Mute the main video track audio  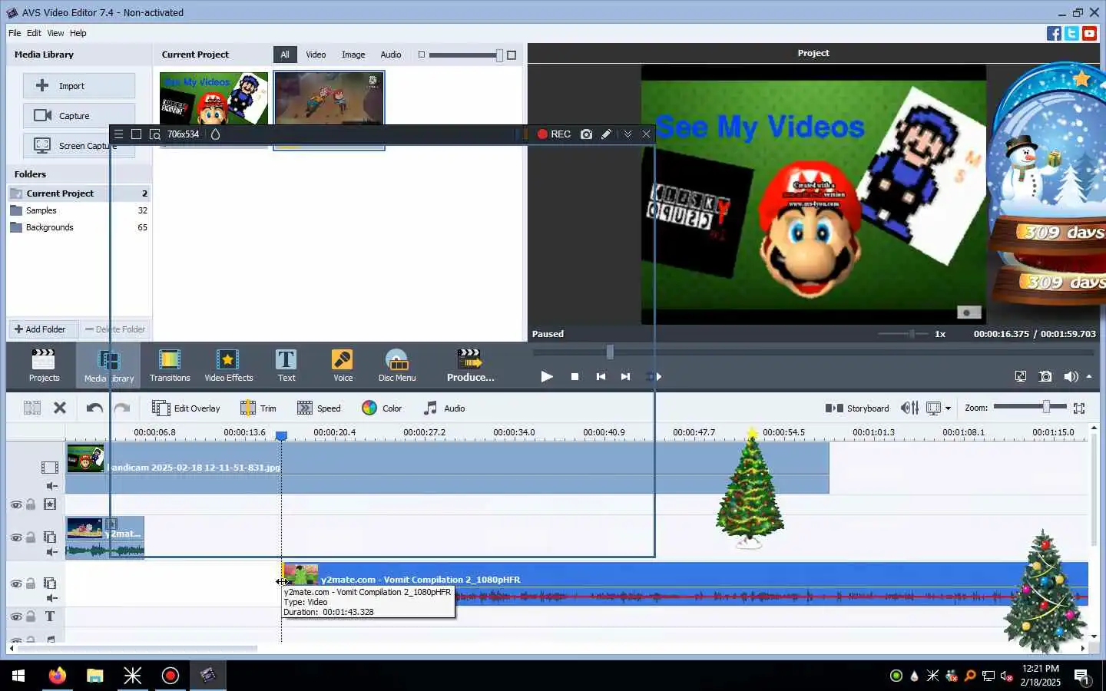pyautogui.click(x=51, y=486)
